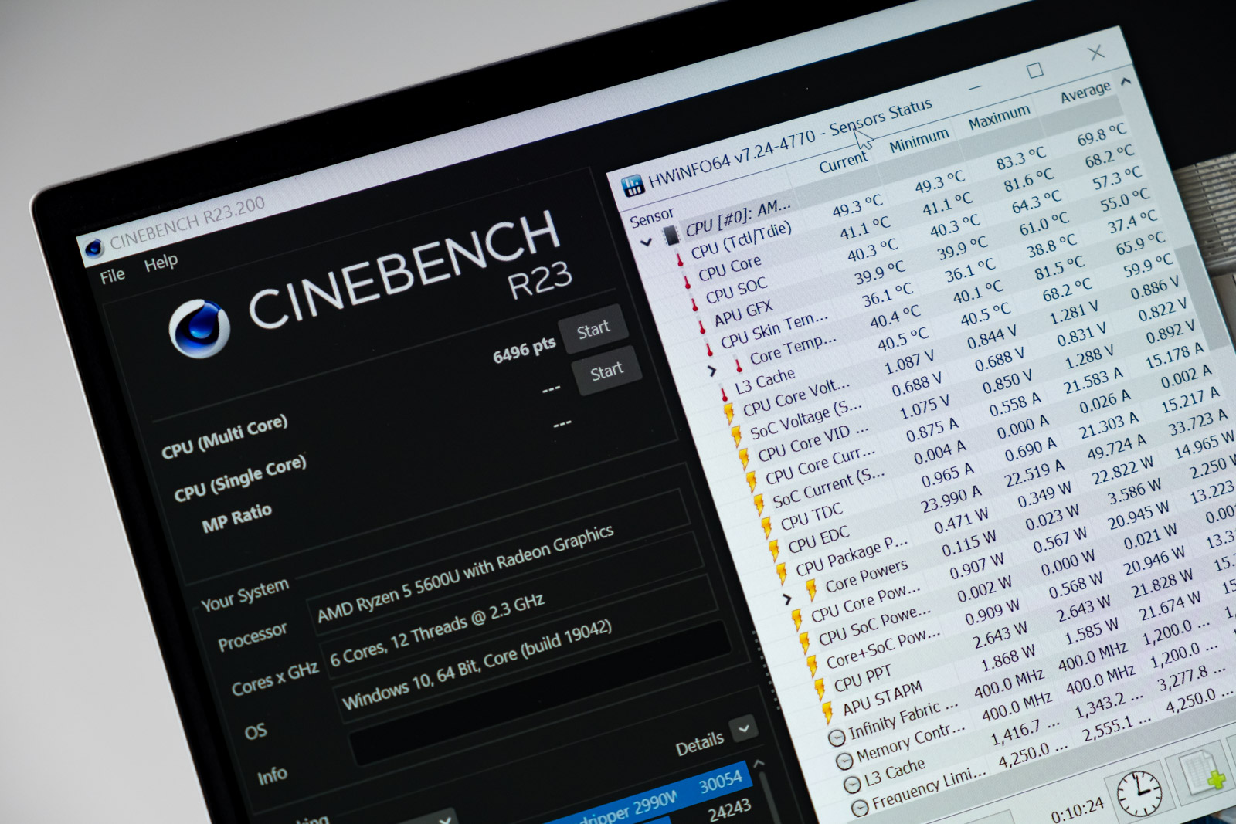Click the lightning icon beside CPU Core Volt...
This screenshot has width=1236, height=824.
click(x=730, y=414)
